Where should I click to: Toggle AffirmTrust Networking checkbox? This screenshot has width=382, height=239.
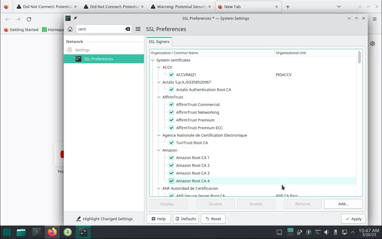point(171,112)
